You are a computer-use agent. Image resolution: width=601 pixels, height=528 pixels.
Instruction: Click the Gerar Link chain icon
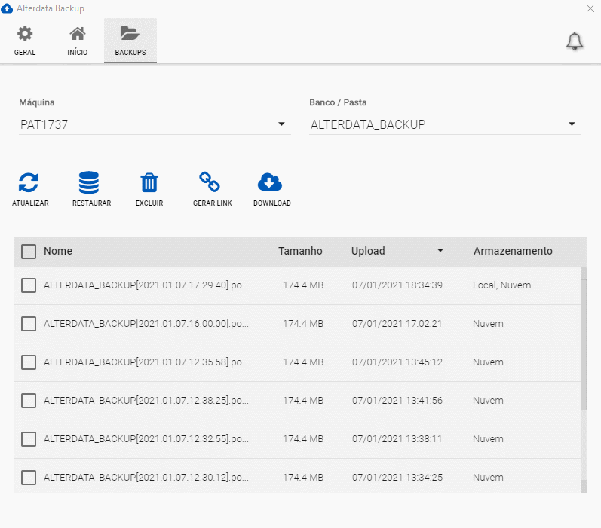tap(209, 182)
